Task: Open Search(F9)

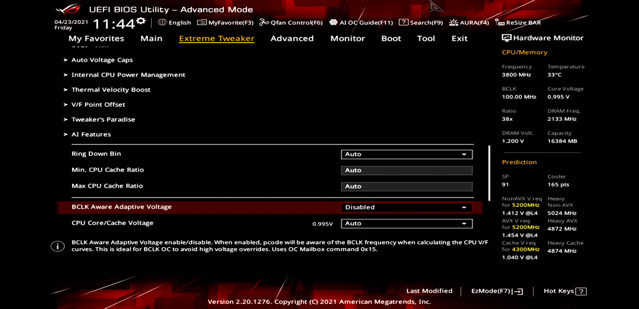Action: 421,22
